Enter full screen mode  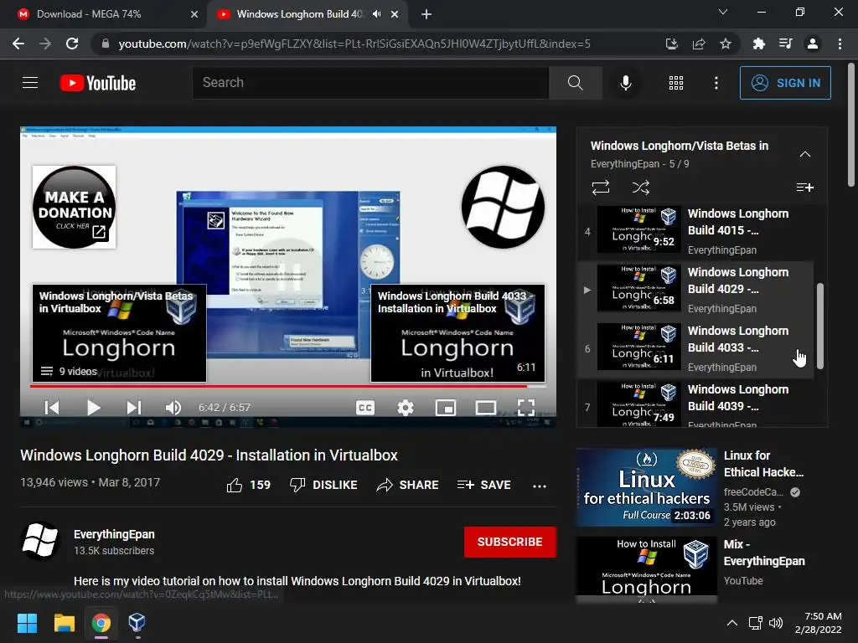click(x=526, y=408)
